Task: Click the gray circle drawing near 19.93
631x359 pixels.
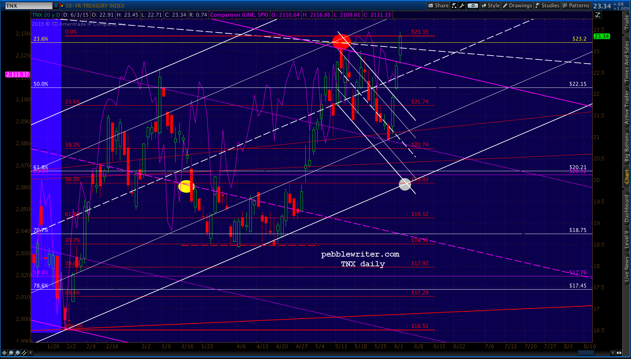Action: coord(405,184)
